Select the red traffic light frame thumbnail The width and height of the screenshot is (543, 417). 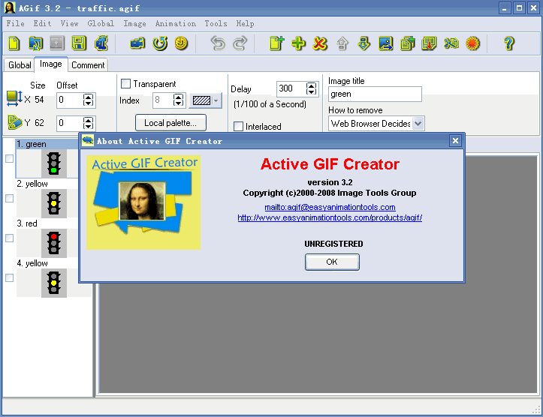click(54, 243)
